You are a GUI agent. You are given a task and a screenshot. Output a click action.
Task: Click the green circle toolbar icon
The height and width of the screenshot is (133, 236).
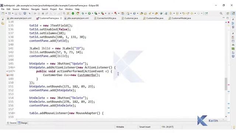[x=73, y=13]
